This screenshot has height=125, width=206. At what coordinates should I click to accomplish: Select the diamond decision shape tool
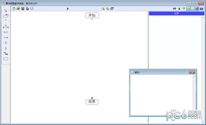point(6,27)
